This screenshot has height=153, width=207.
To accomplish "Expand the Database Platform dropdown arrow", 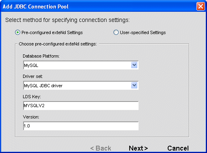I will tap(134, 65).
